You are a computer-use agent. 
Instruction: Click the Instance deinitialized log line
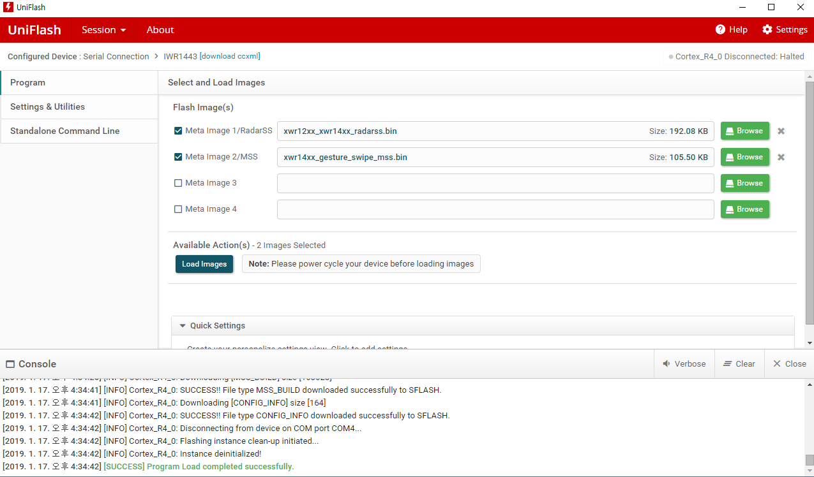pyautogui.click(x=132, y=454)
